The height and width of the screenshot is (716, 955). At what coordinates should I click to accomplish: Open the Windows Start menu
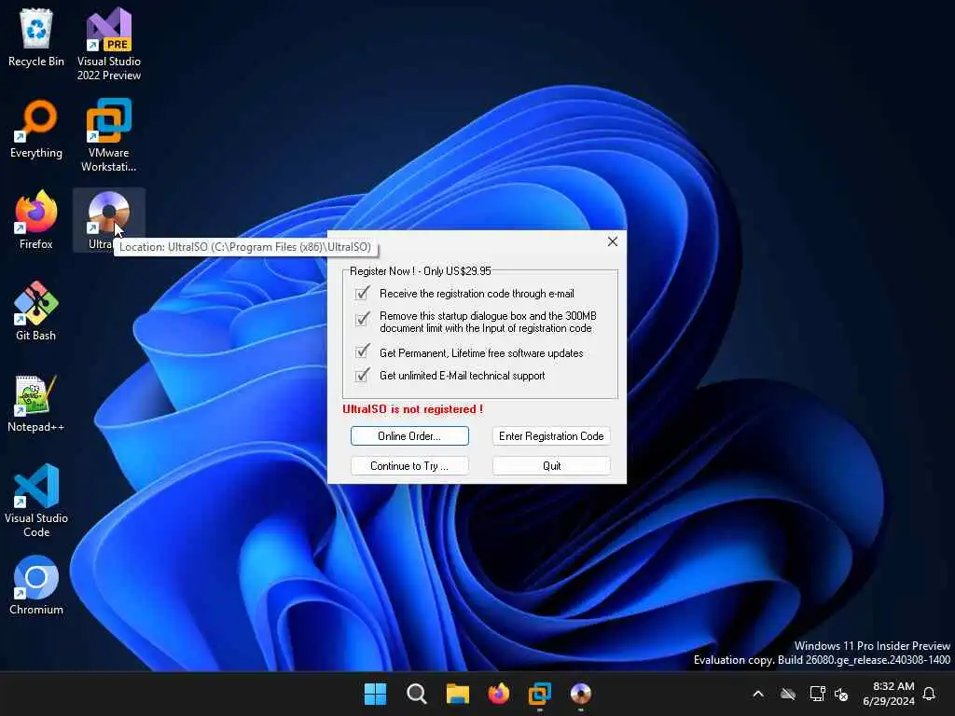click(375, 694)
